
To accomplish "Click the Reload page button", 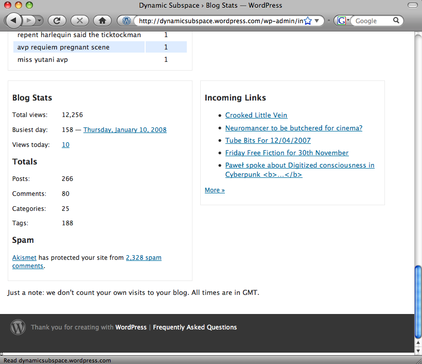I will pyautogui.click(x=57, y=21).
